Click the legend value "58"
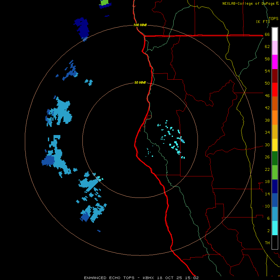The image size is (280, 280). [267, 59]
